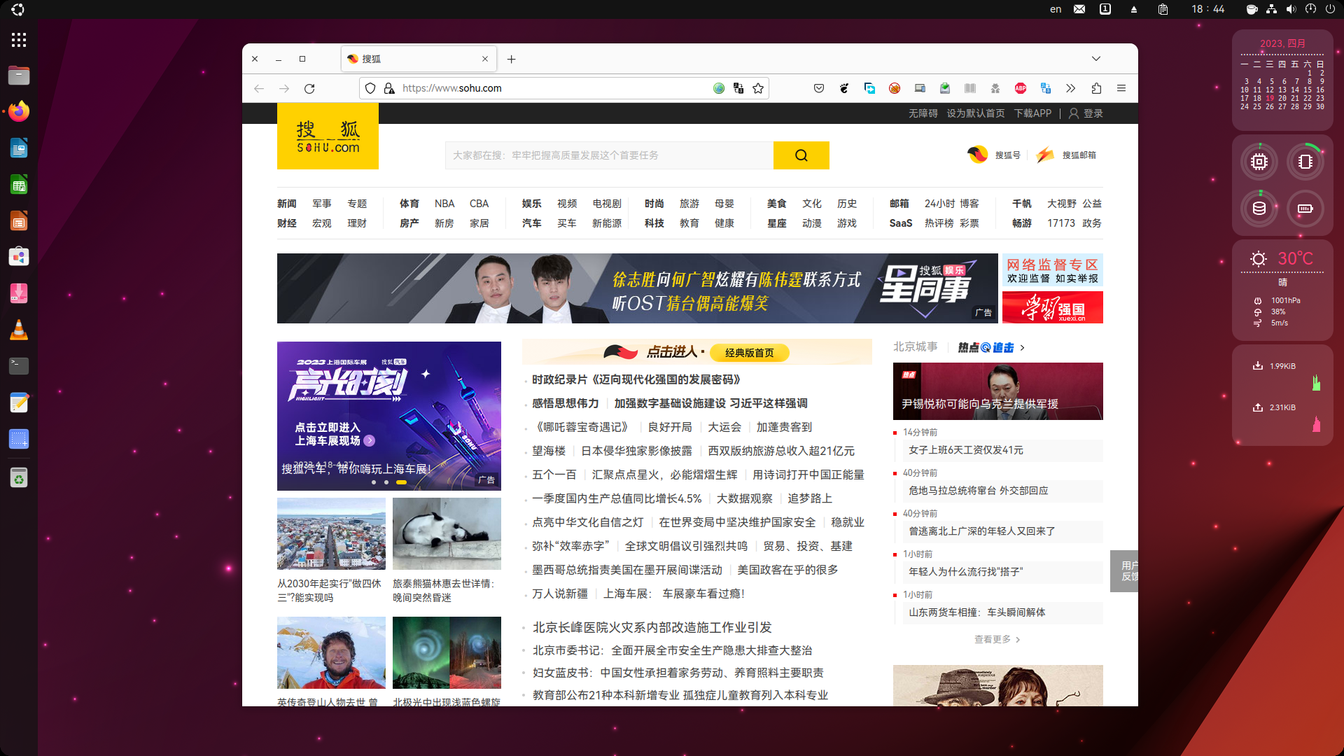This screenshot has height=756, width=1344.
Task: Reload the page with the refresh button
Action: (309, 88)
